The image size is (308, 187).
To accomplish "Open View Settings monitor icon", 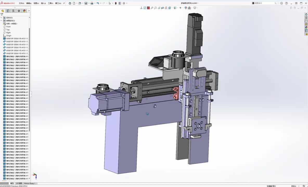I will (x=195, y=8).
